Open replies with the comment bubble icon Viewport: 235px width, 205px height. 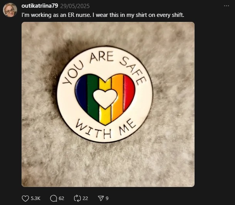pos(54,198)
